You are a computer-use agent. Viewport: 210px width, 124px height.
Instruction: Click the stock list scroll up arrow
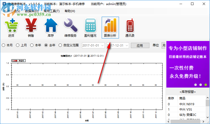pos(207,98)
